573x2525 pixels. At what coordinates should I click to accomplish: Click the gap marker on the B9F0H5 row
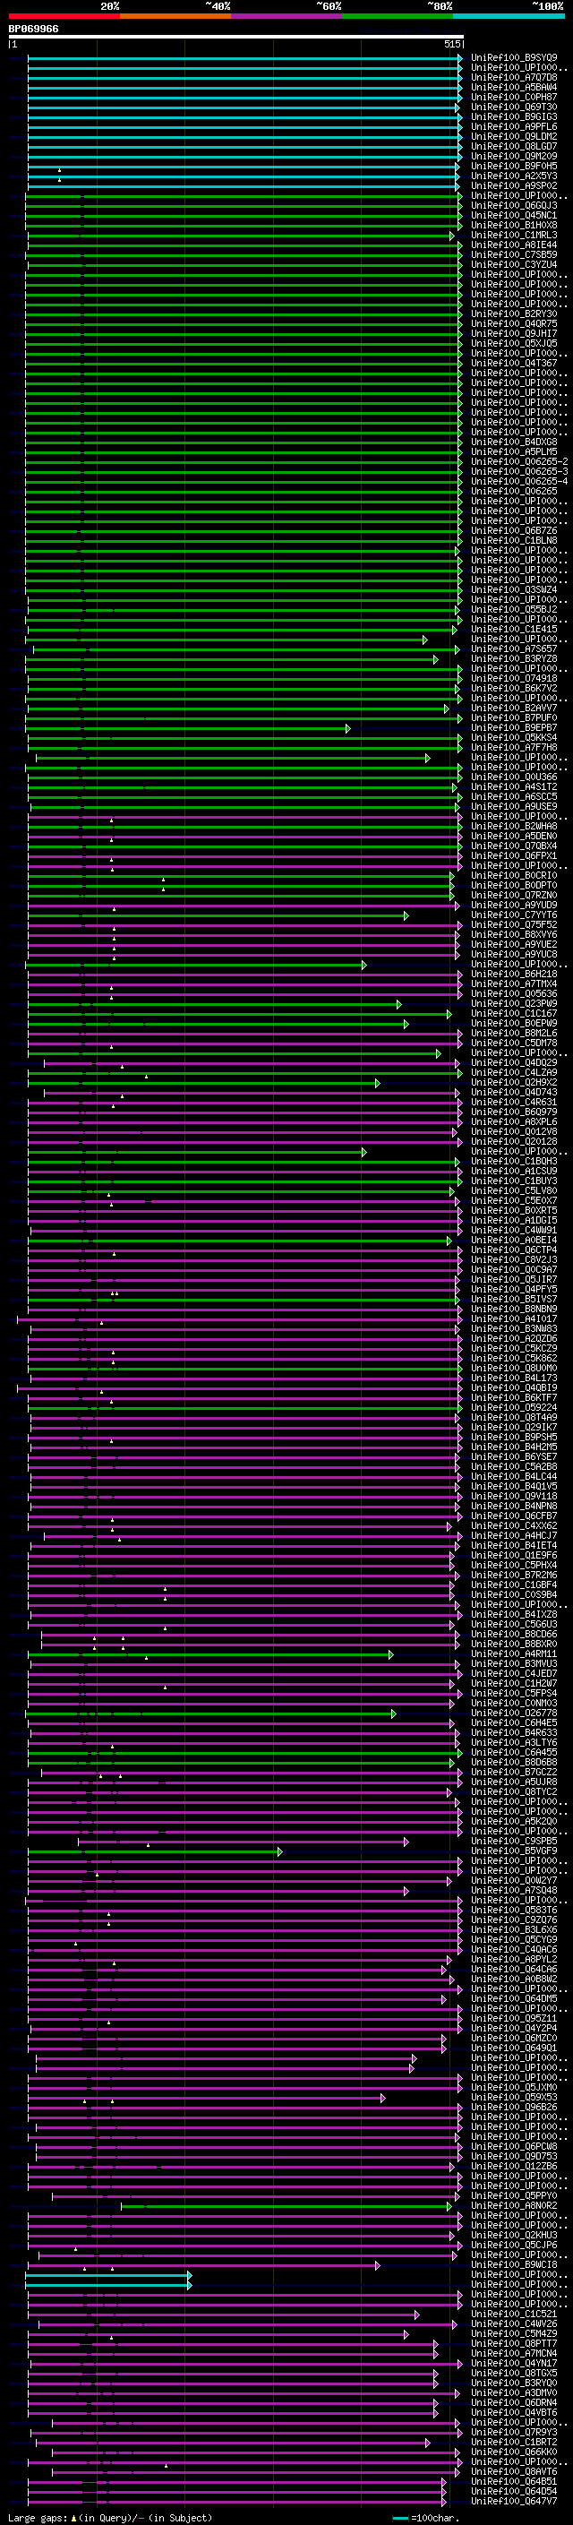point(59,169)
